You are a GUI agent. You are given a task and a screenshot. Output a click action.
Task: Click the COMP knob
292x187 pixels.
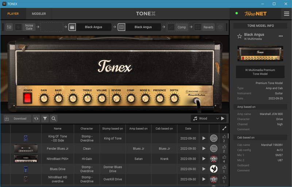[x=131, y=98]
